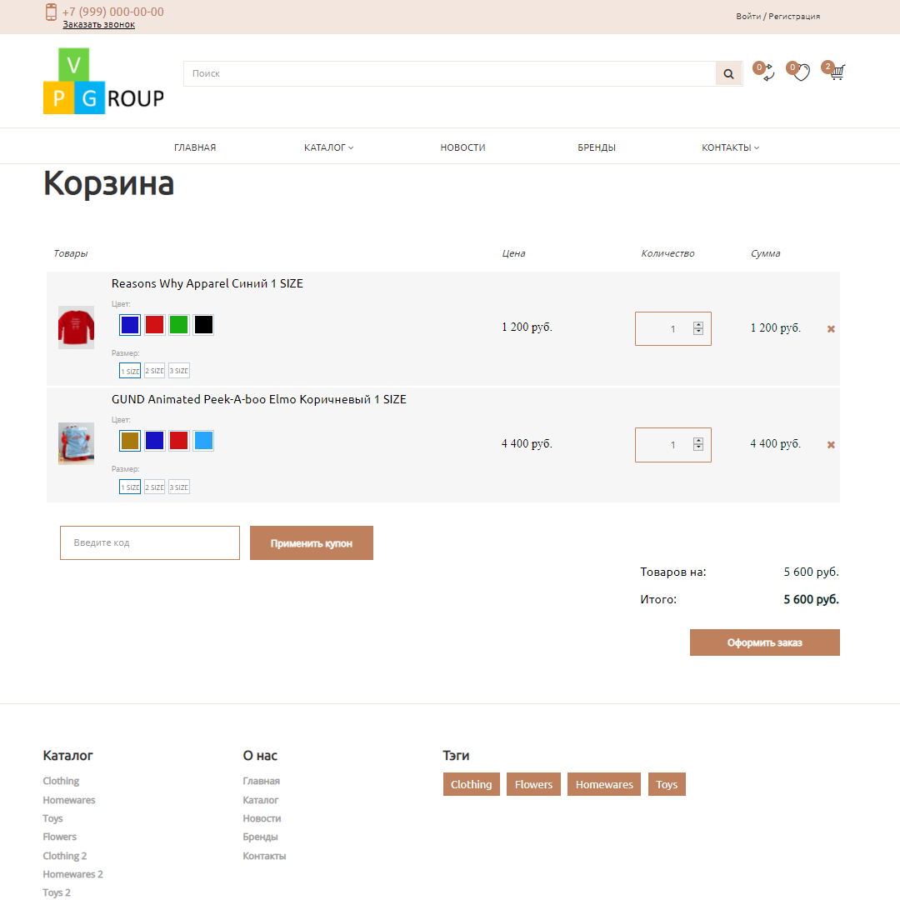
Task: Click the search magnifier icon
Action: 728,73
